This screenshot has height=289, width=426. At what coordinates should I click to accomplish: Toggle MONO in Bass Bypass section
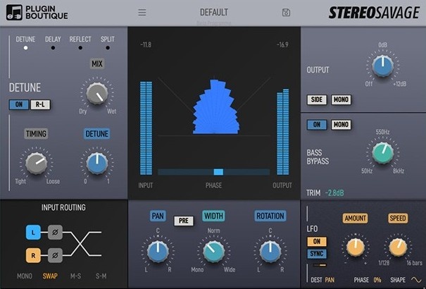(341, 125)
